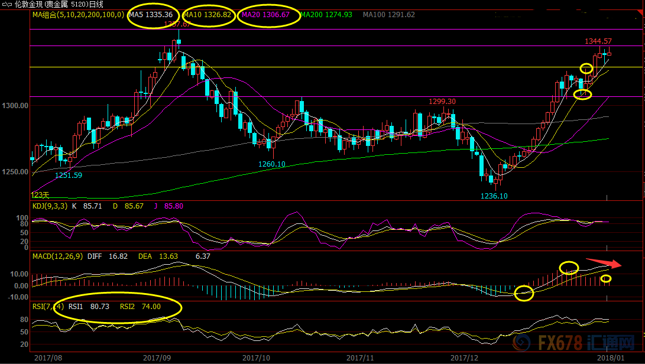The height and width of the screenshot is (364, 645).
Task: Click the 1236.10 low price marker
Action: coord(494,196)
